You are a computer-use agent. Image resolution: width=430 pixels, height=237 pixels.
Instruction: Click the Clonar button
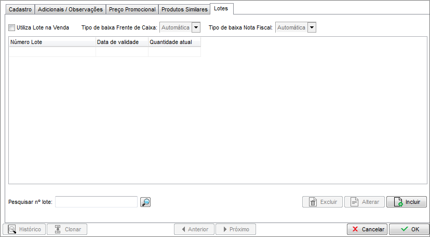67,229
